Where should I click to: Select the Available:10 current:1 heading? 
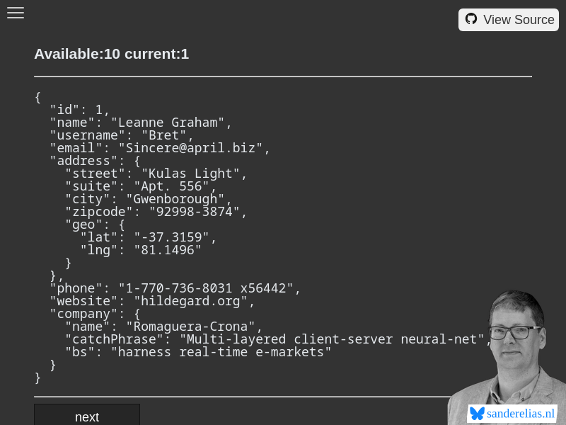pyautogui.click(x=111, y=54)
